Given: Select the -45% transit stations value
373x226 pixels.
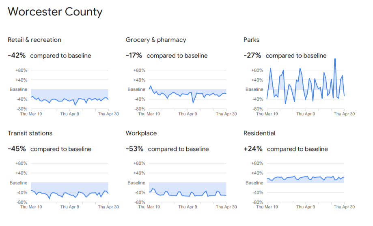Looking at the screenshot, I should point(17,149).
